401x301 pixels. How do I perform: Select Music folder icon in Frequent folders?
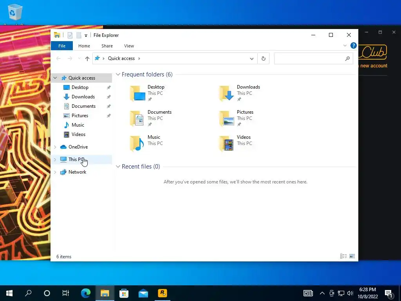point(137,144)
